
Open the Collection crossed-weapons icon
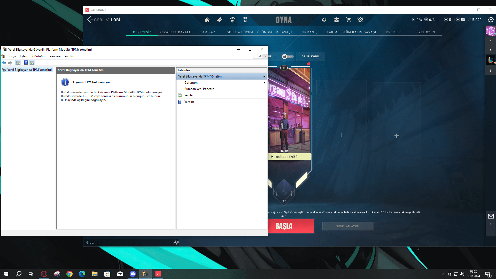click(x=324, y=20)
